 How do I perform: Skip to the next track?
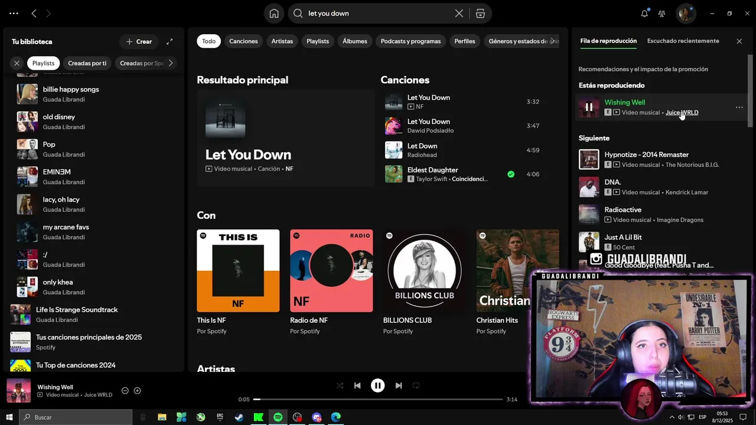(398, 385)
